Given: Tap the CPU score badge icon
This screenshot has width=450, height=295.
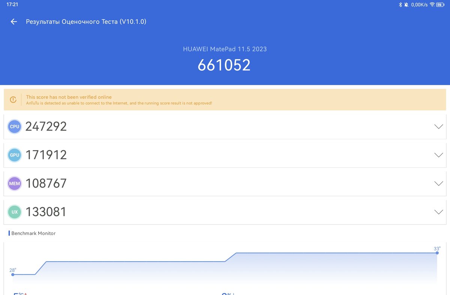Looking at the screenshot, I should tap(15, 126).
